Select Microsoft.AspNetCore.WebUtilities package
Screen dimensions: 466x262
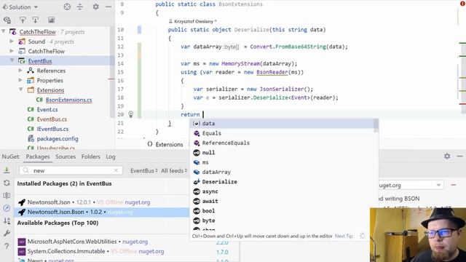(x=102, y=242)
